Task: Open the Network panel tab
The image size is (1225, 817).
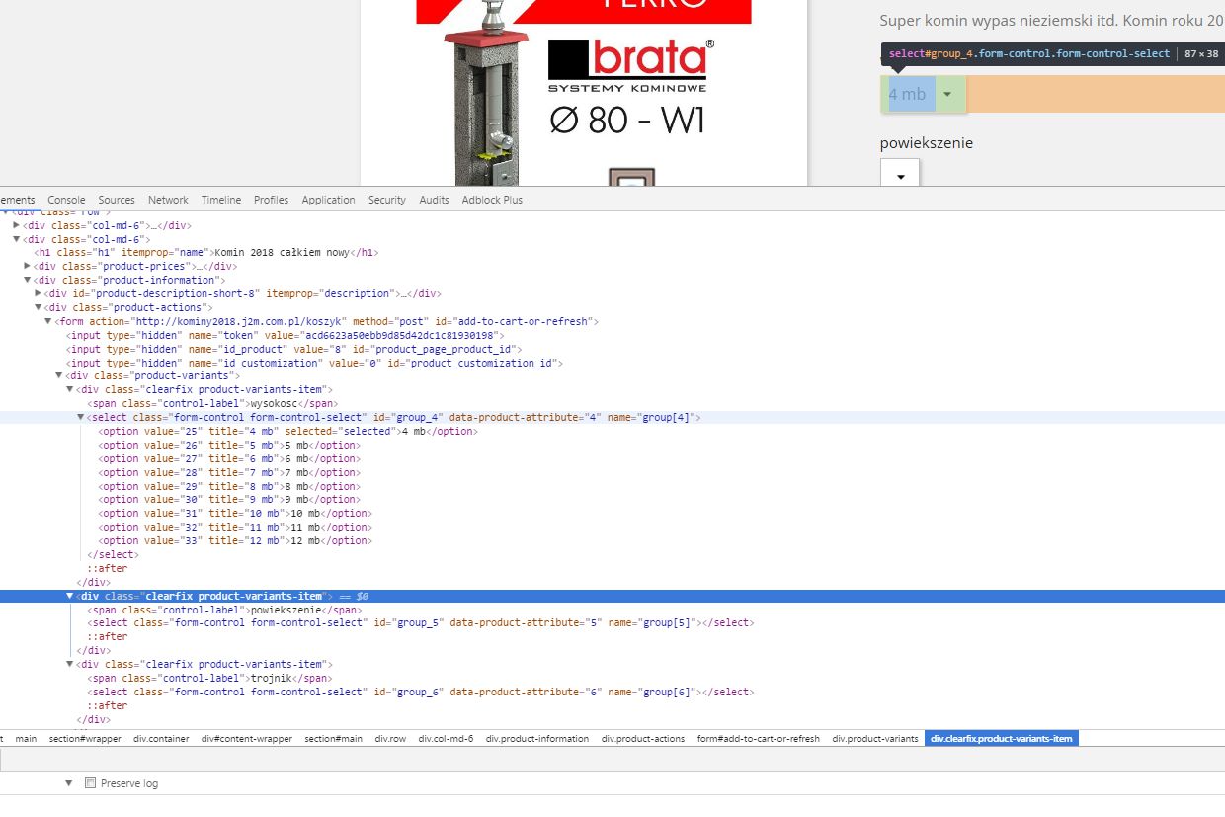Action: point(168,200)
